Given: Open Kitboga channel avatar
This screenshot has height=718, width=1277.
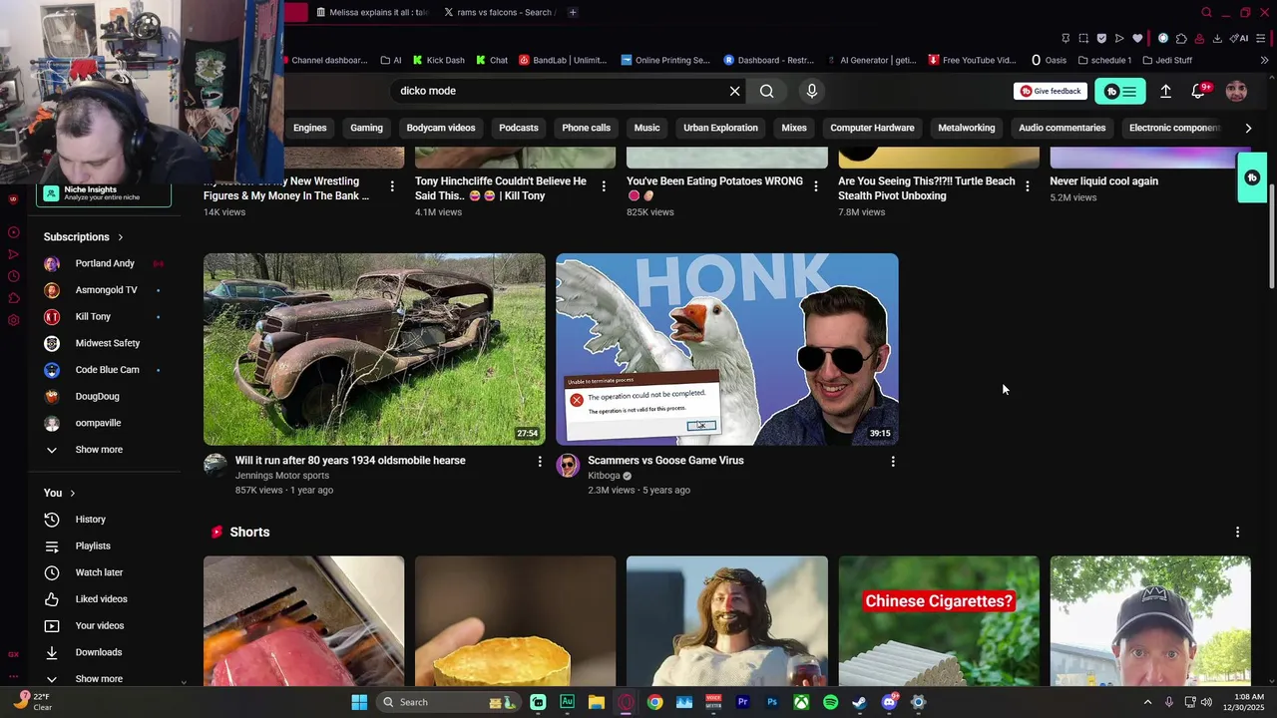Looking at the screenshot, I should [x=568, y=466].
